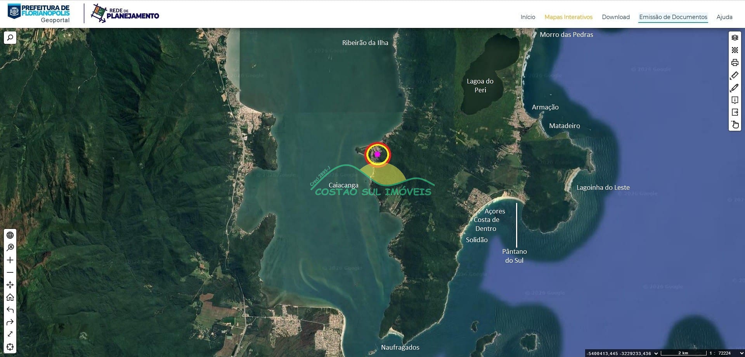Expand the map scale dropdown
Image resolution: width=745 pixels, height=357 pixels.
(742, 353)
